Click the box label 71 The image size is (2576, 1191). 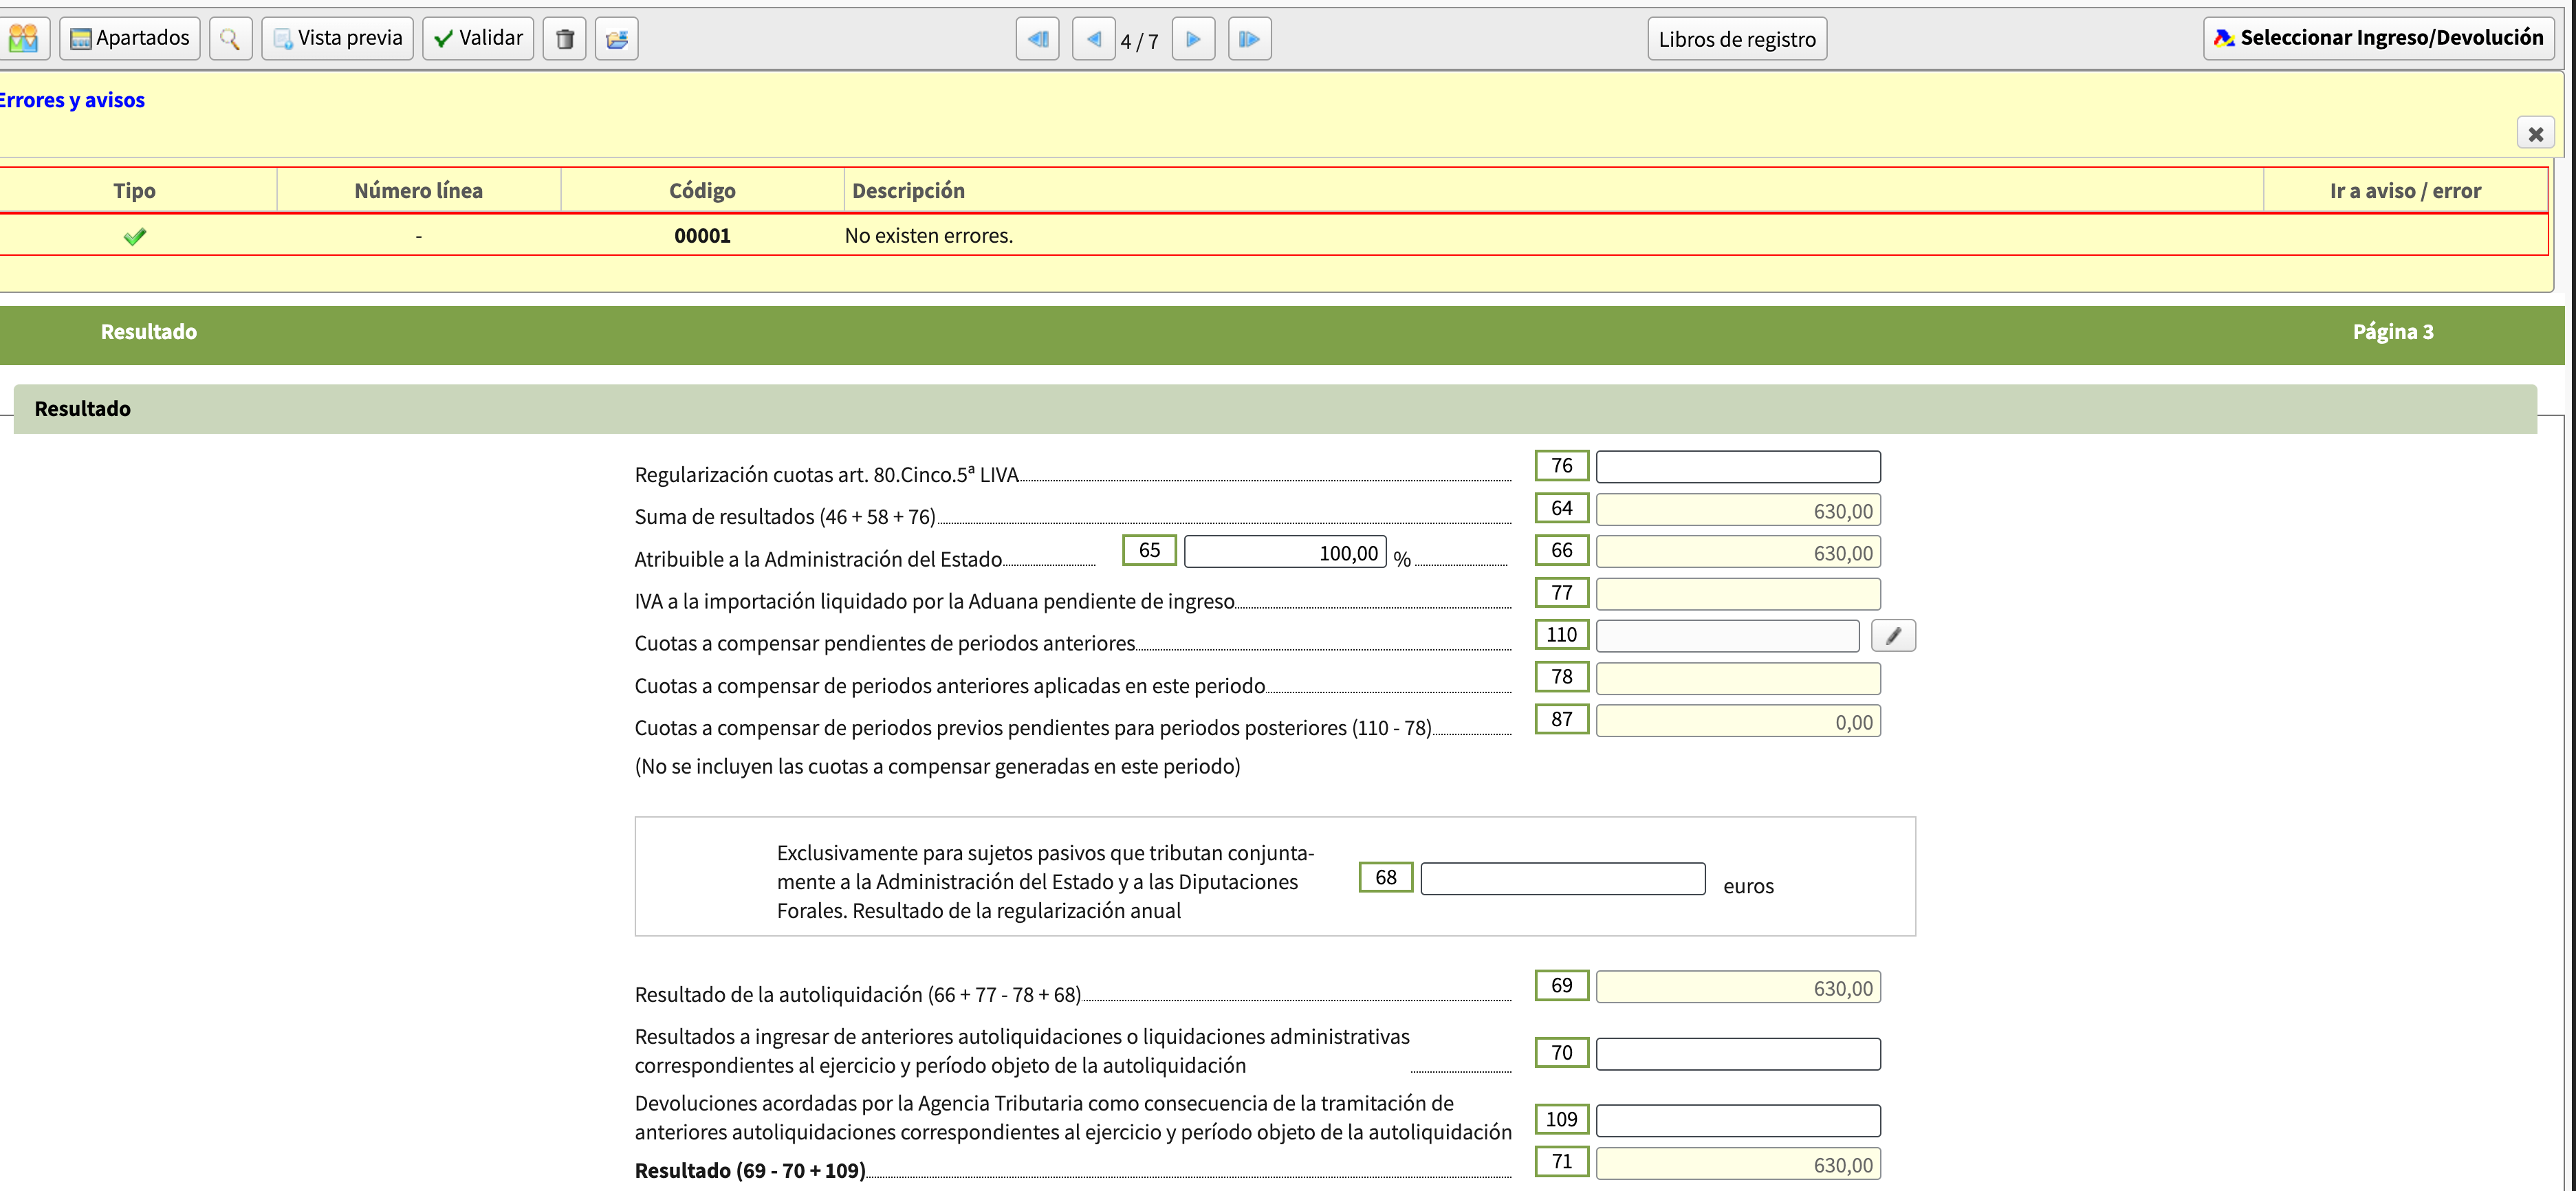[1561, 1161]
